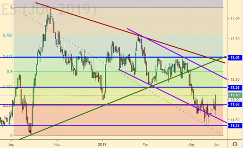Viewport: 243px width, 148px height.
Task: Select the 0.786 Fibonacci level label
Action: pos(8,35)
